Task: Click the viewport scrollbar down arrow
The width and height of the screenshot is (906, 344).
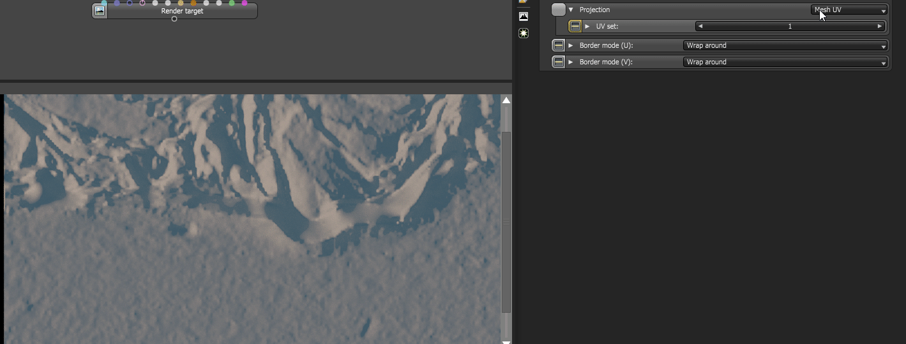Action: coord(506,341)
